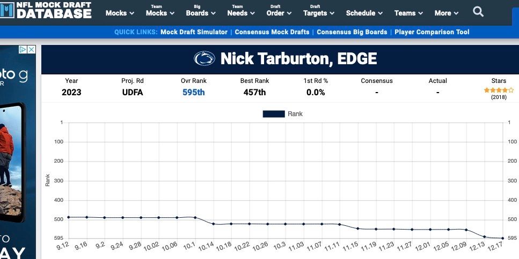Click the chart data point at 10.1

tap(195, 217)
